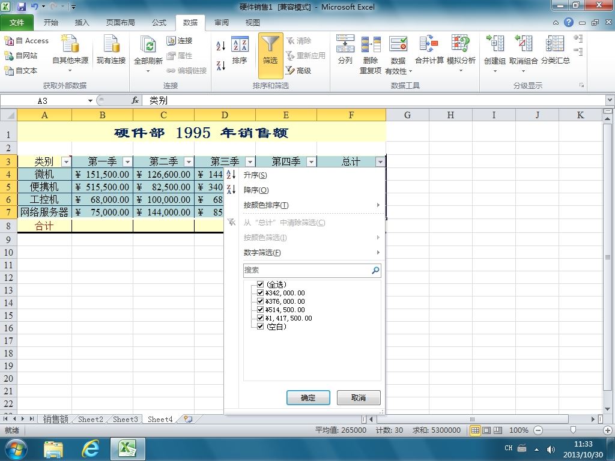Open filter dropdown for 类别 column
The image size is (615, 461).
pyautogui.click(x=66, y=161)
